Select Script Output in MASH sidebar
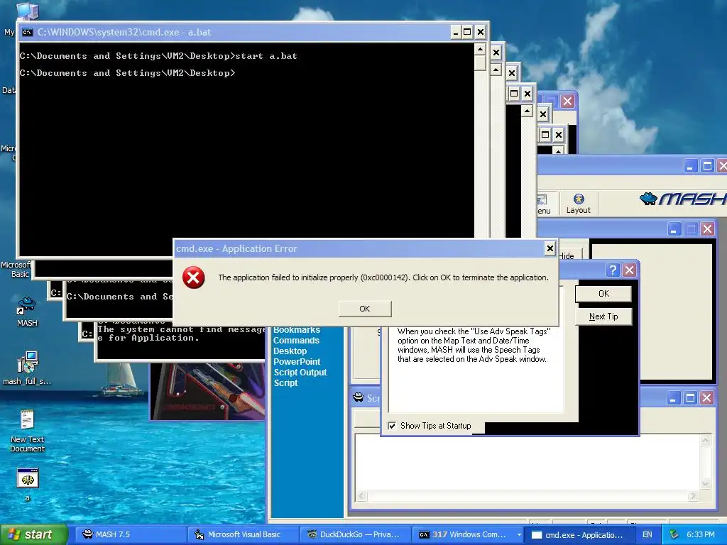727x545 pixels. [x=300, y=373]
